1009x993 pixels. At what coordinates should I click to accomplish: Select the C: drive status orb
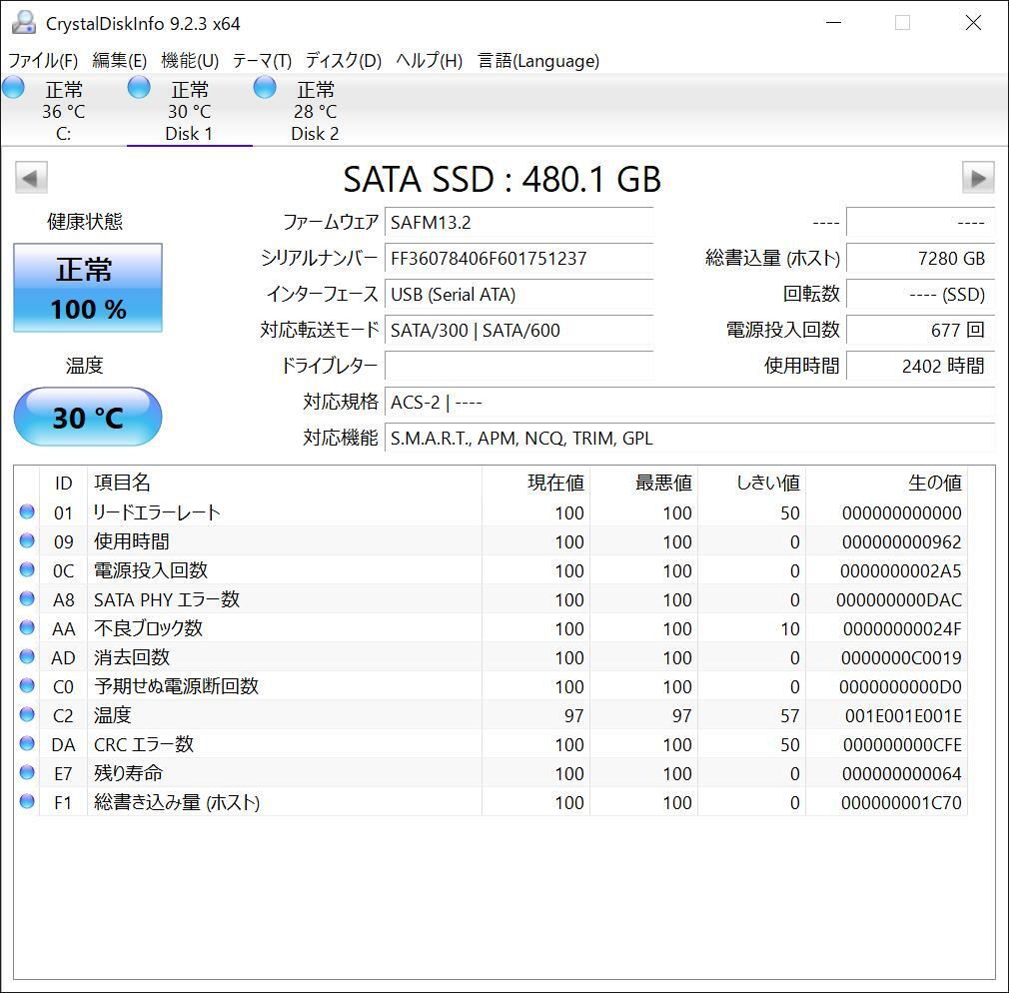(x=14, y=88)
